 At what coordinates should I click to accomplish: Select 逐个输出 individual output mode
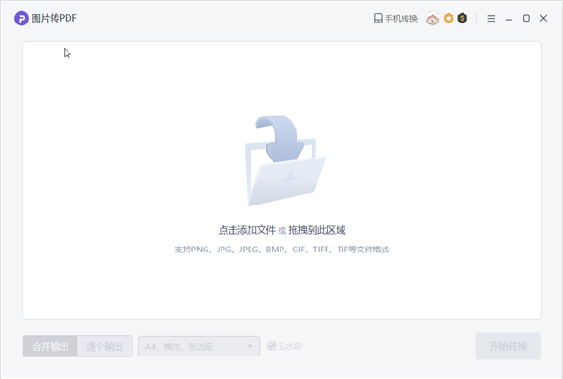tap(105, 346)
